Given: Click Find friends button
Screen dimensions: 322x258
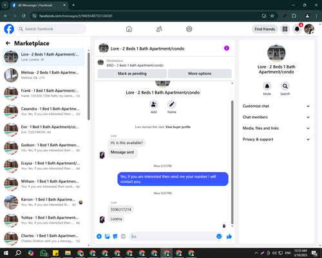Looking at the screenshot, I should coord(265,29).
